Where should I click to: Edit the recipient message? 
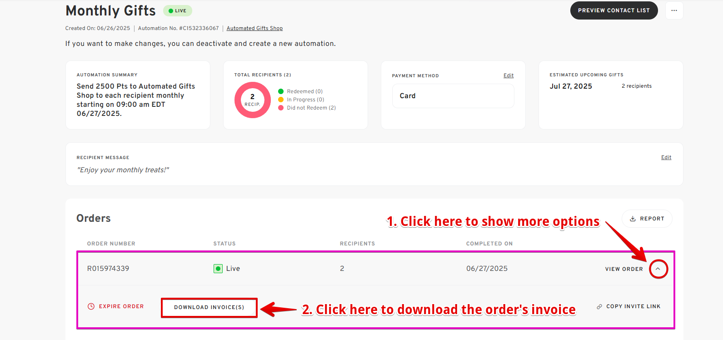[x=666, y=157]
